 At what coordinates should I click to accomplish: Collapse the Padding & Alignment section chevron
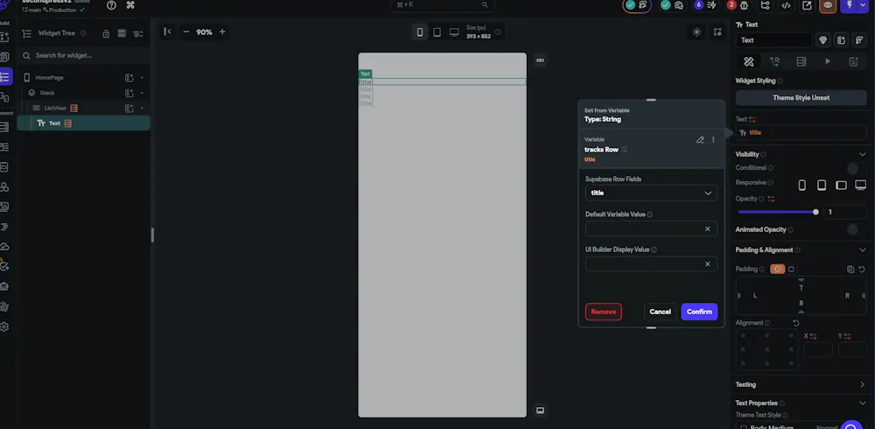click(x=862, y=250)
